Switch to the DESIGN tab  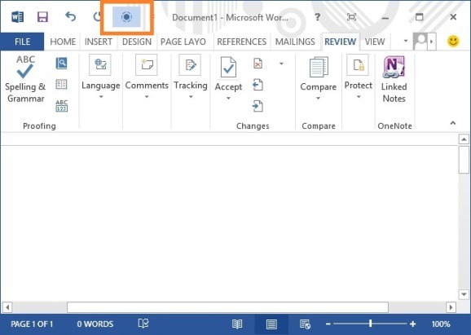[x=137, y=42]
